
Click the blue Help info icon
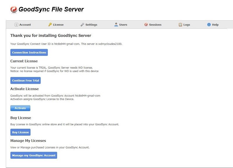coord(209,25)
